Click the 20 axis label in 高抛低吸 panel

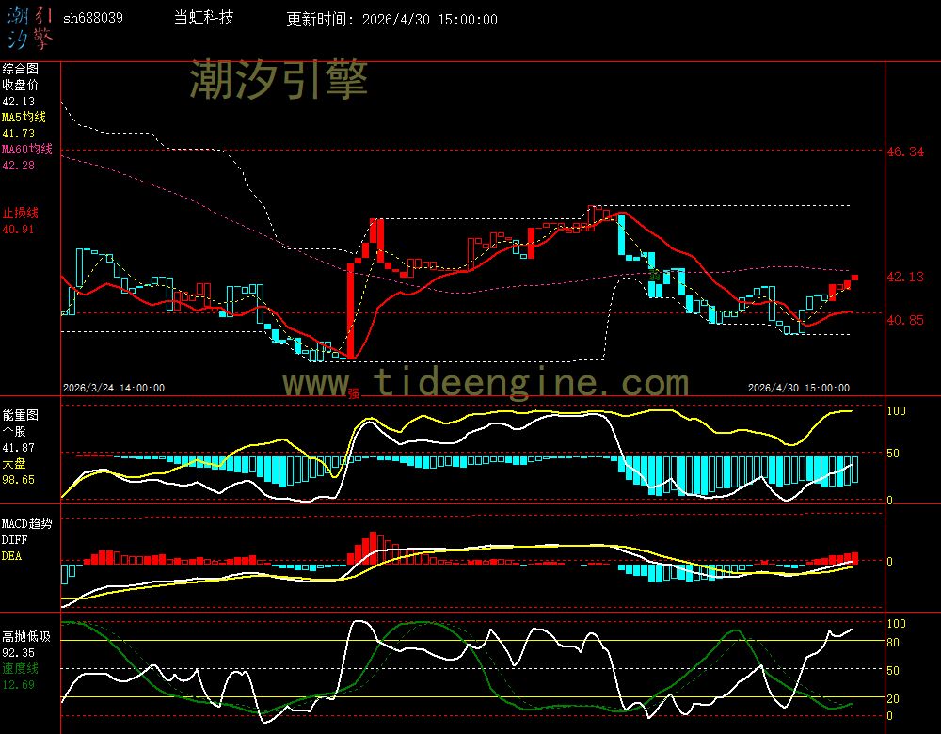(x=893, y=698)
